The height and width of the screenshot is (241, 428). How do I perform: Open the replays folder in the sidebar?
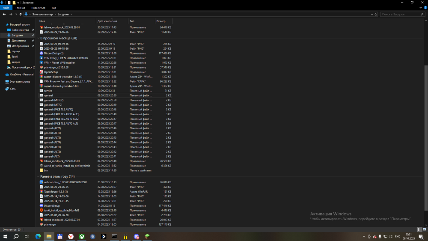tap(14, 51)
